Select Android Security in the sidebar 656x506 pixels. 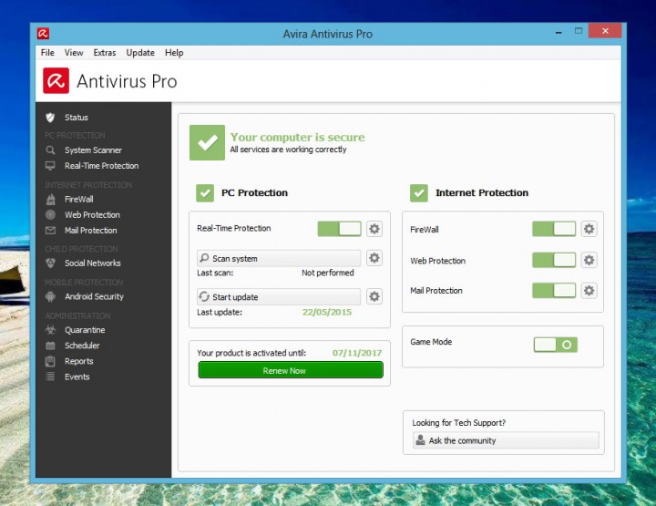[x=94, y=296]
